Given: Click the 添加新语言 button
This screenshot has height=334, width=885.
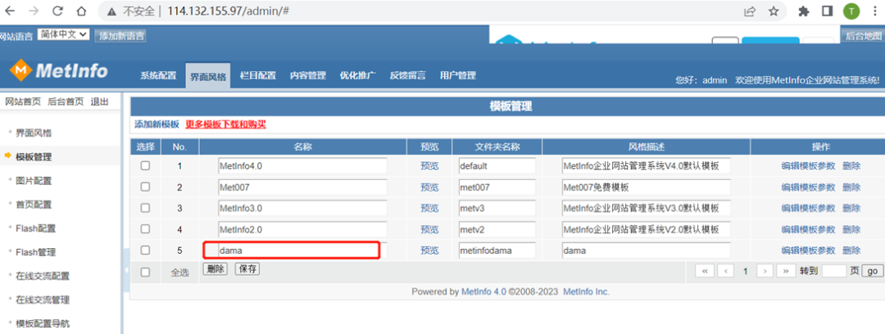Looking at the screenshot, I should (x=121, y=36).
